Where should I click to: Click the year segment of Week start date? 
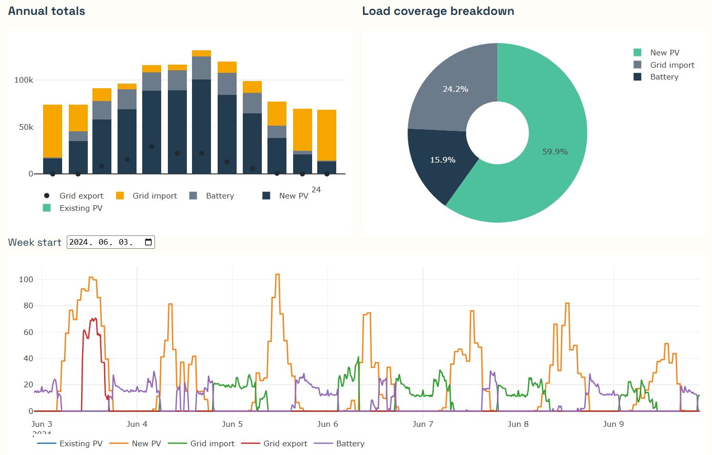tap(79, 242)
